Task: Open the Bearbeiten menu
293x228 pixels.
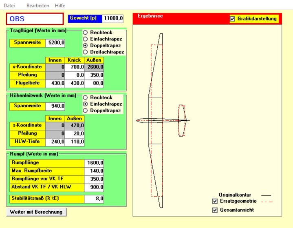Action: (37, 6)
